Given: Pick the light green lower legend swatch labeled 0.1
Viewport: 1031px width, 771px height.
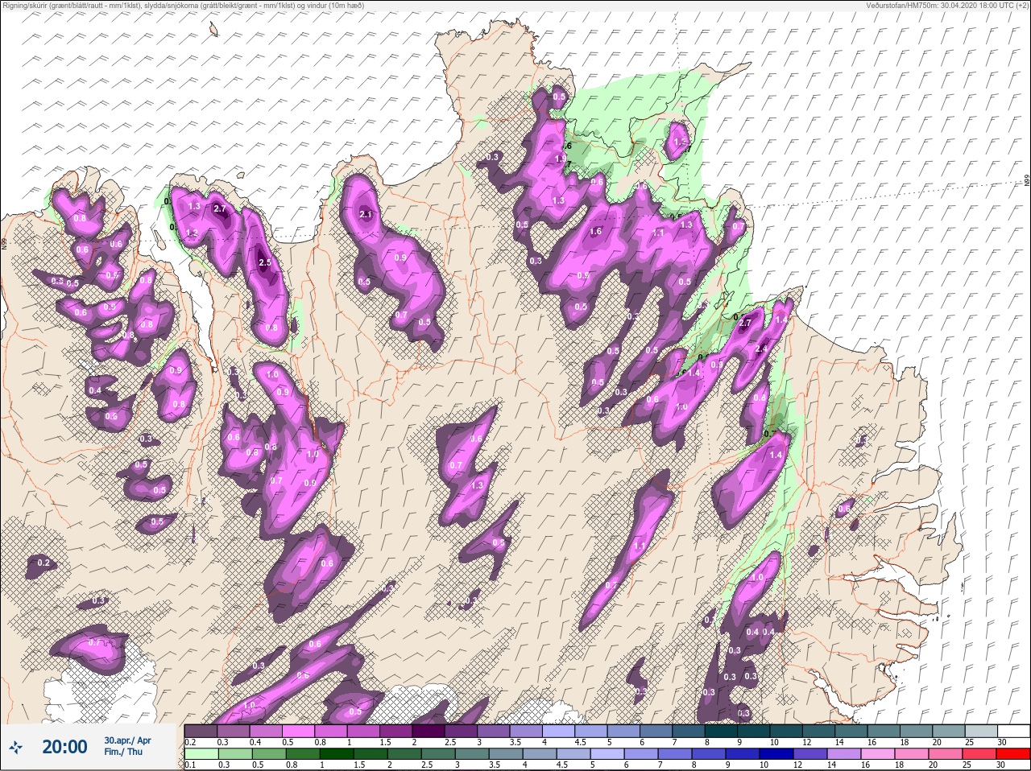Looking at the screenshot, I should pos(201,754).
